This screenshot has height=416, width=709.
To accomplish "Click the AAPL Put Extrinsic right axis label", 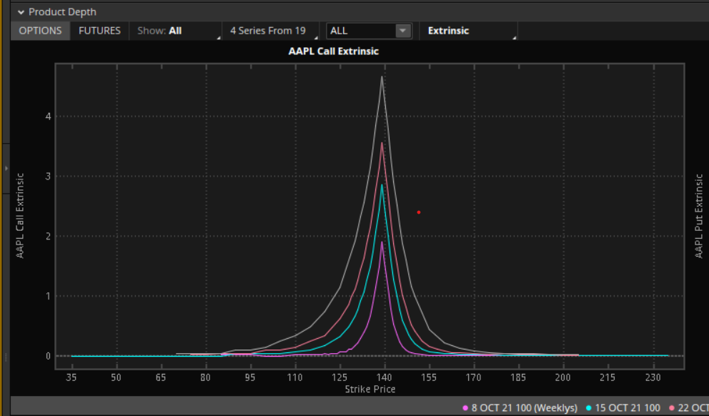I will pos(699,215).
